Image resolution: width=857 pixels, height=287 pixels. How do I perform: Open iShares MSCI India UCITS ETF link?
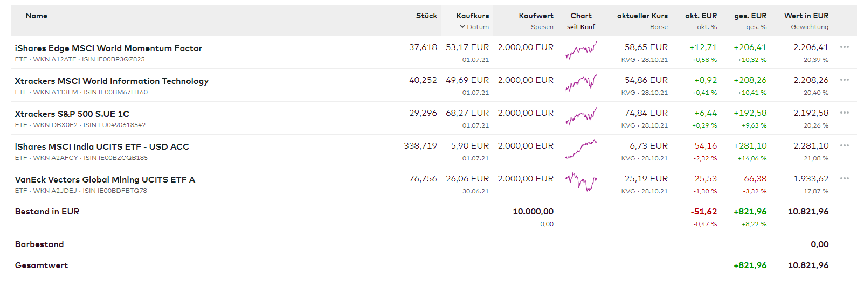coord(102,147)
